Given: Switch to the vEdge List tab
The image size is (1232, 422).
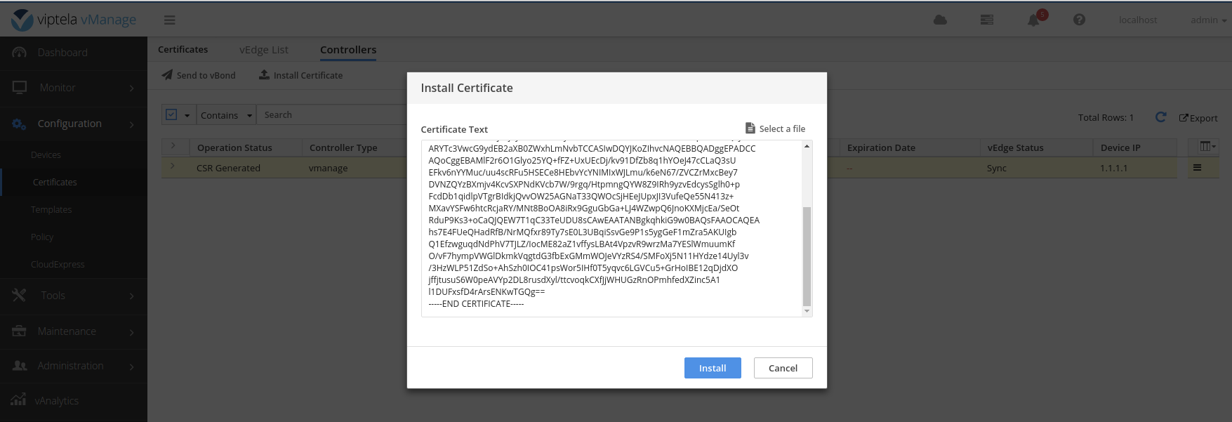Looking at the screenshot, I should [263, 50].
